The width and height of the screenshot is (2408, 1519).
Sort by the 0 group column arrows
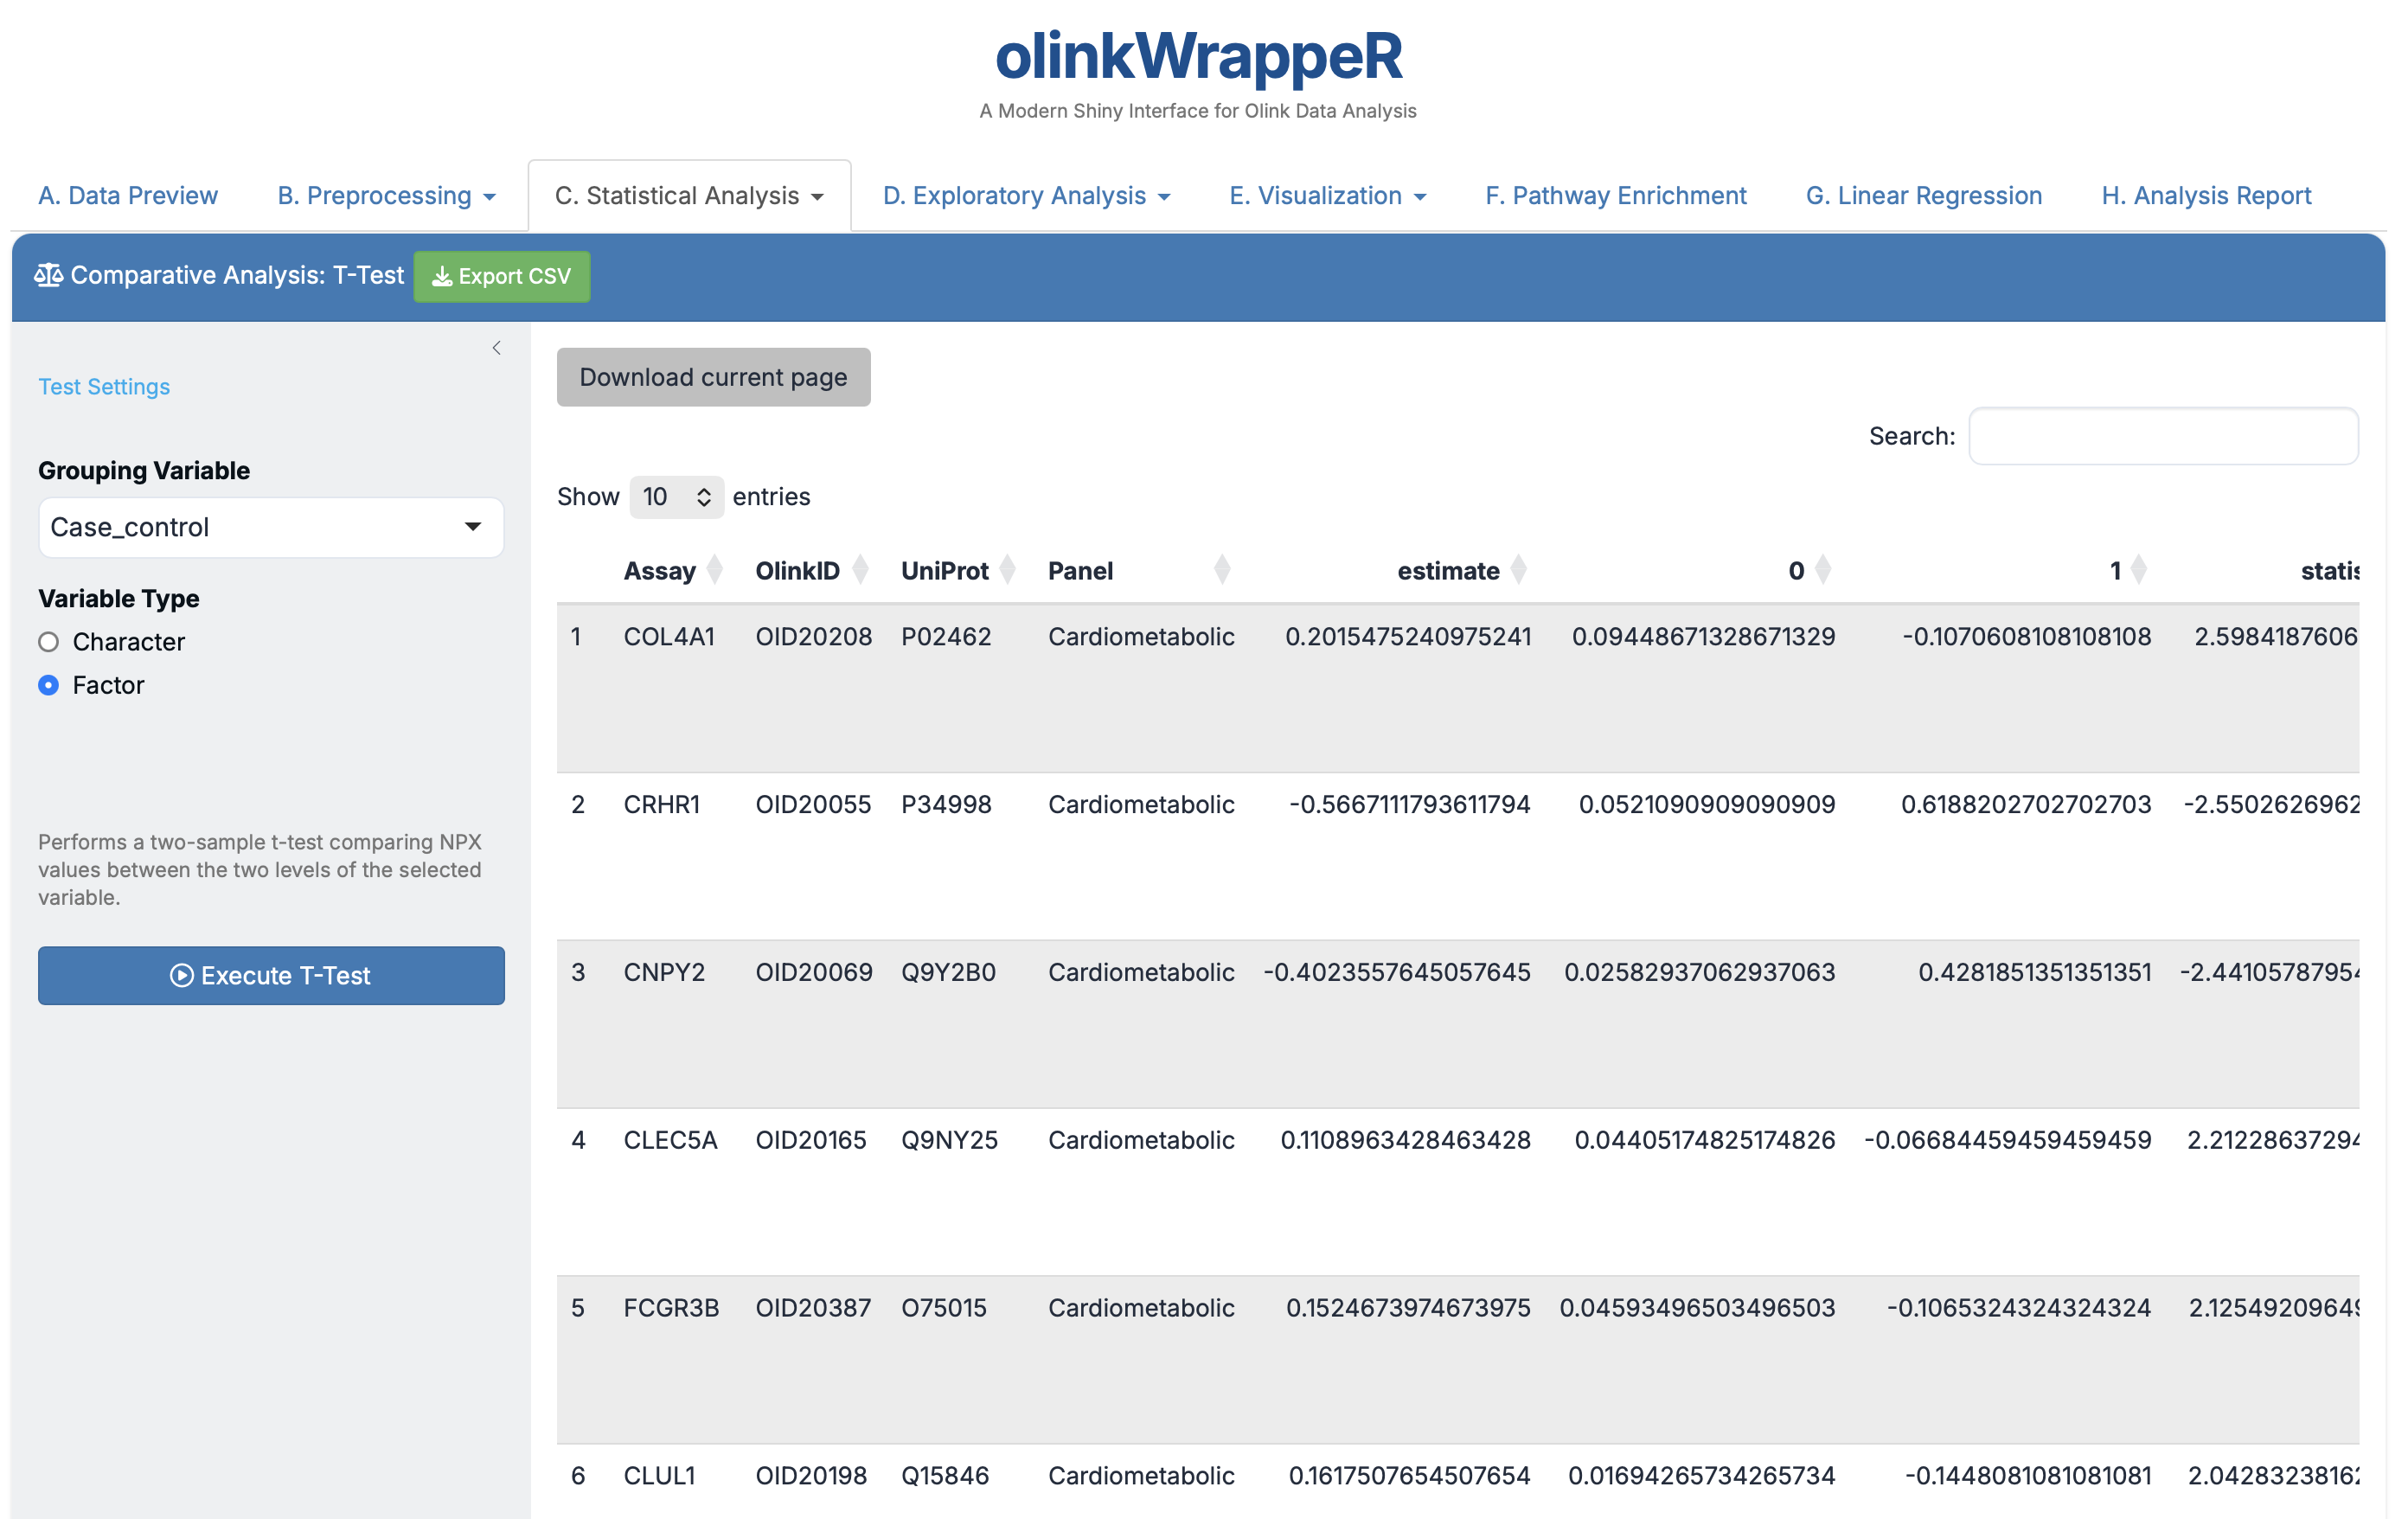tap(1822, 570)
